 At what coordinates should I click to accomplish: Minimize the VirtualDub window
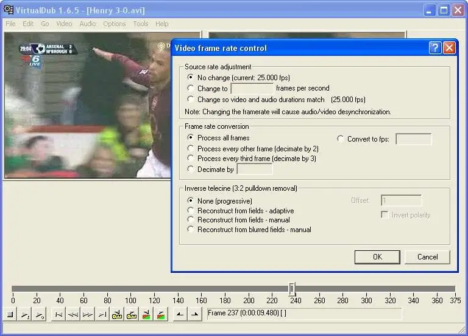(430, 10)
